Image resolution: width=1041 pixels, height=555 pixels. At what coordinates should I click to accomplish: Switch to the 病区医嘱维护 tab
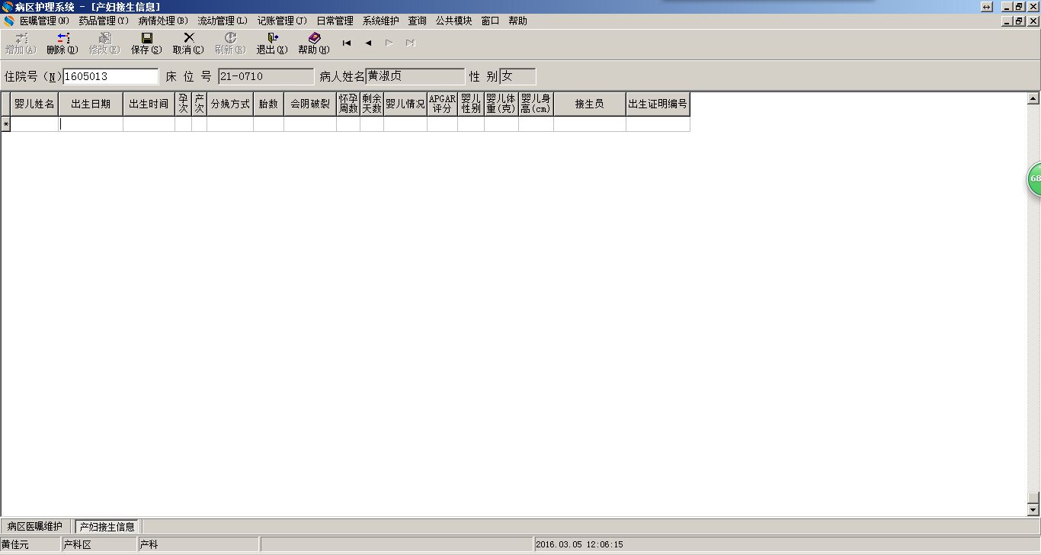[35, 527]
